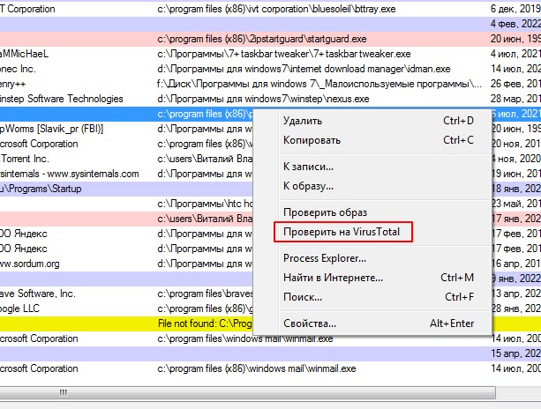Image resolution: width=541 pixels, height=409 pixels.
Task: Click the 26 фев date cell
Action: [515, 84]
